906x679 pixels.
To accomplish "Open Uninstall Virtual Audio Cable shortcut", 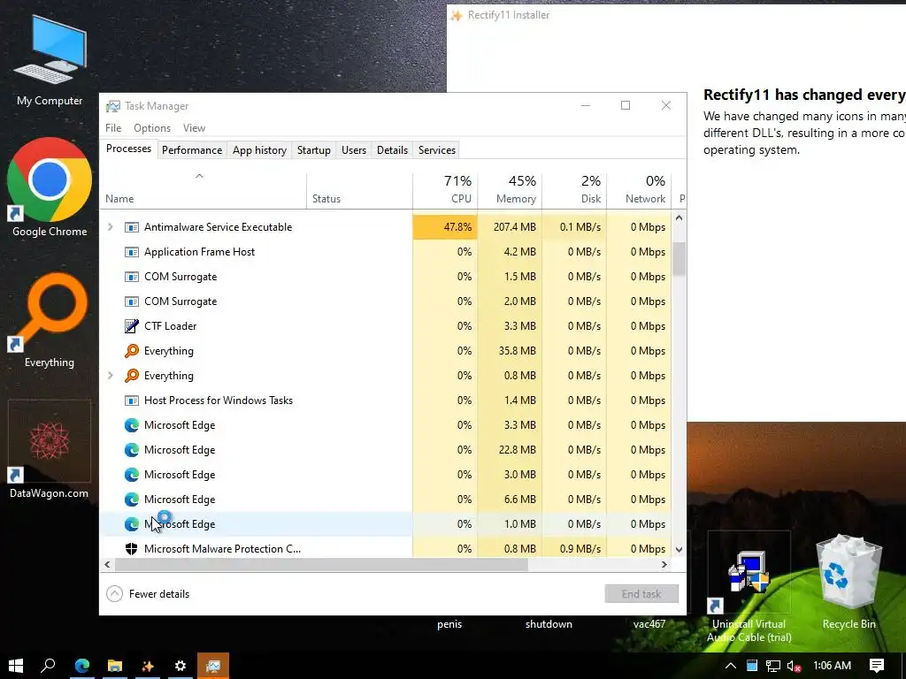I will coord(749,587).
